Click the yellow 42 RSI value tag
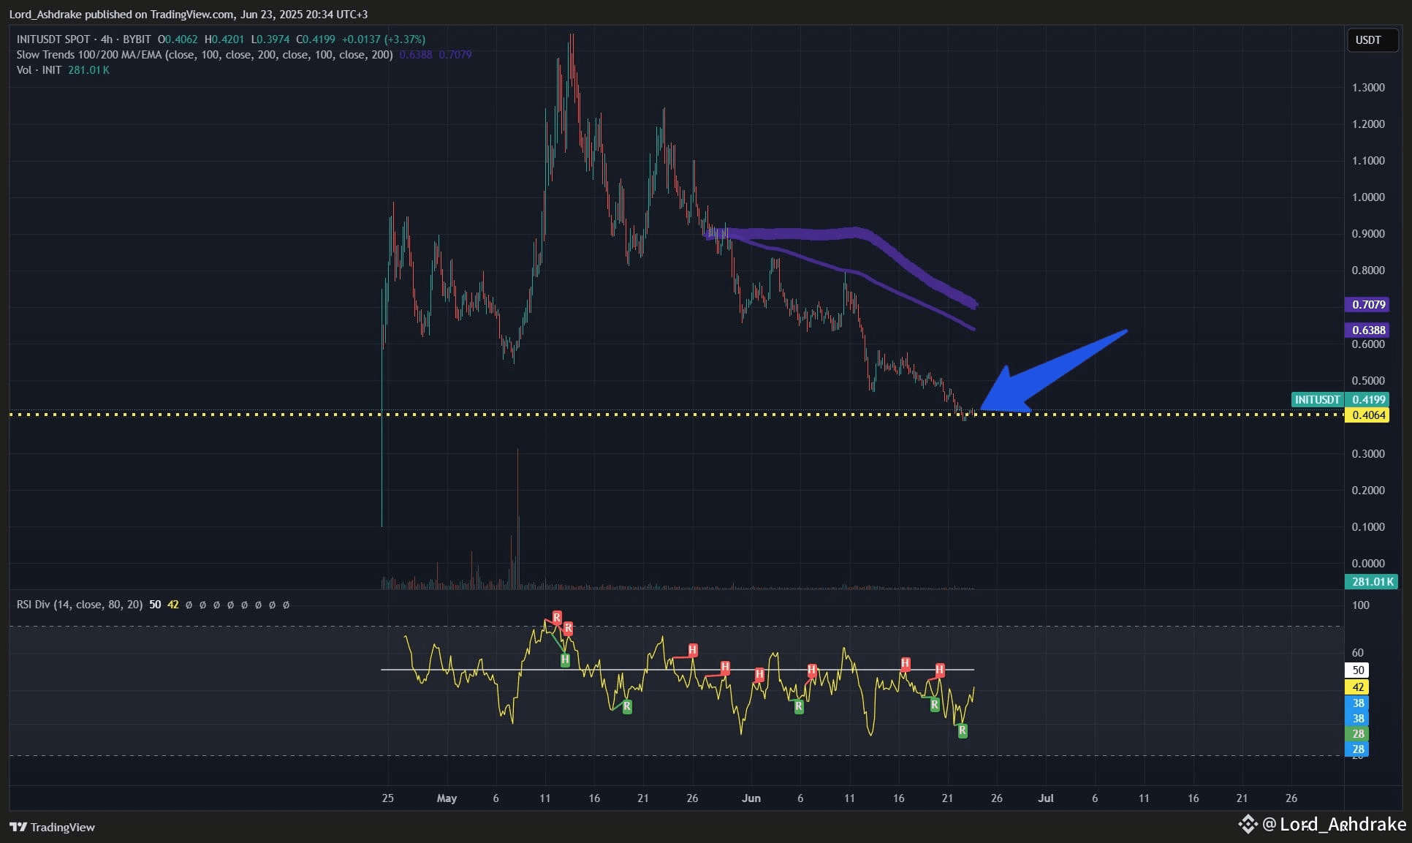Screen dimensions: 1412x843 click(1358, 687)
